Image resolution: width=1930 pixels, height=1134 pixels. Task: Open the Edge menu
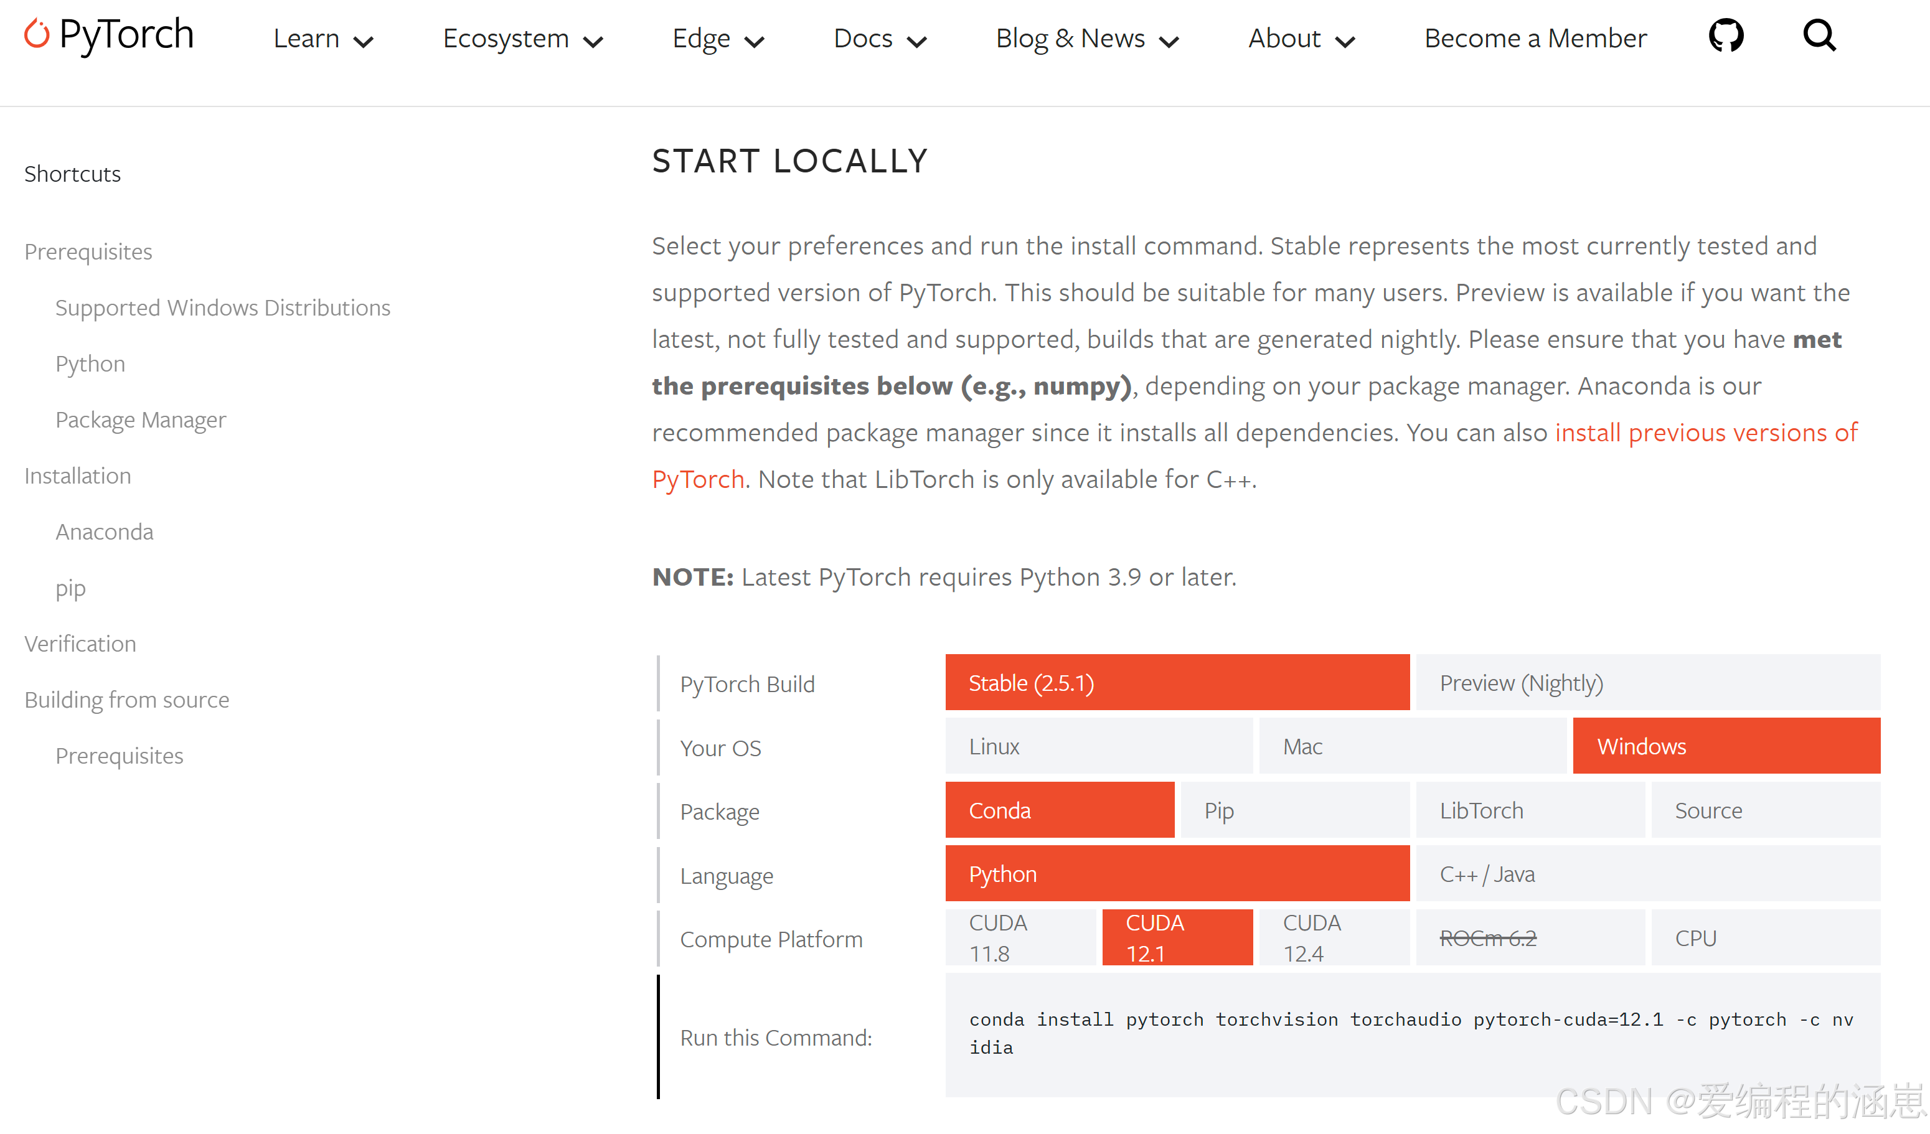(x=701, y=39)
